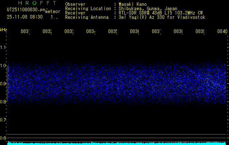Screen dimensions: 229x145
Task: Click the 0840 time marker
Action: tap(222, 32)
